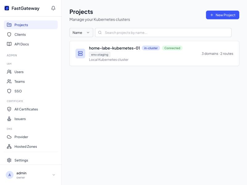Click the API Docs book icon

[x=9, y=44]
